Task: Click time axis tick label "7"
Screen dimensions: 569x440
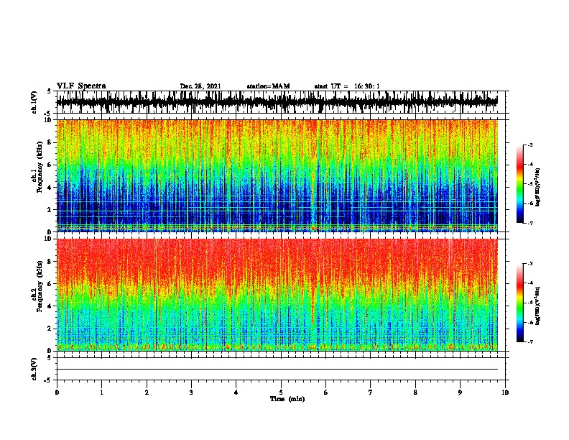Action: click(x=371, y=393)
